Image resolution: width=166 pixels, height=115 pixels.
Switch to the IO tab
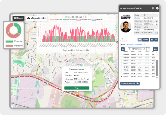pos(144,45)
